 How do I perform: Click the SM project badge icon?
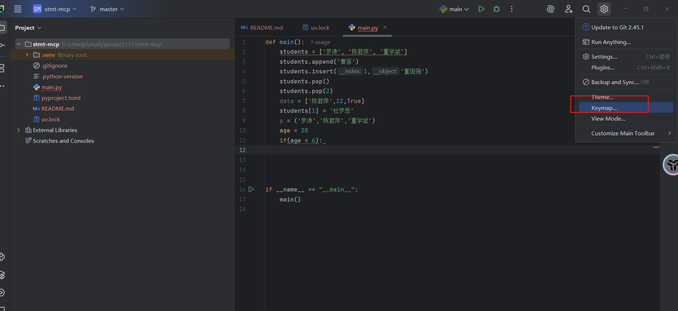pos(37,9)
